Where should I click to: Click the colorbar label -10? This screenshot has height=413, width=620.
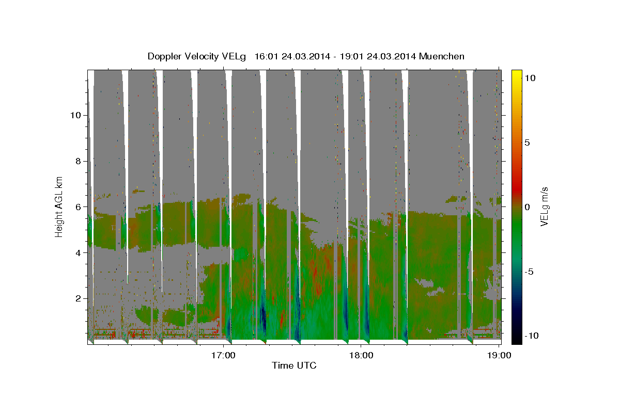coord(533,336)
